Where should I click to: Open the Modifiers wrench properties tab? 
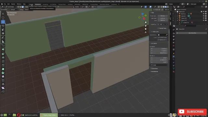click(x=174, y=57)
